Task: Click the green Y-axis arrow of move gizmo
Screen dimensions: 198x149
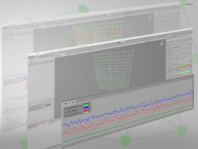Action: (110, 69)
